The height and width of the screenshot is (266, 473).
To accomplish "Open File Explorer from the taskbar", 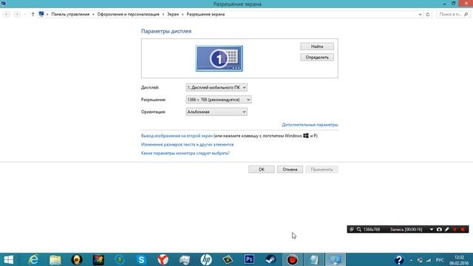I will [55, 259].
